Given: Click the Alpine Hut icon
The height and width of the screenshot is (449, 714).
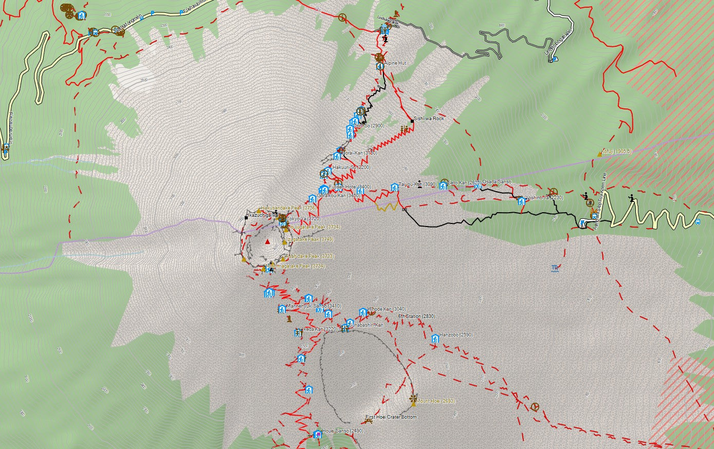Looking at the screenshot, I should coord(379,66).
